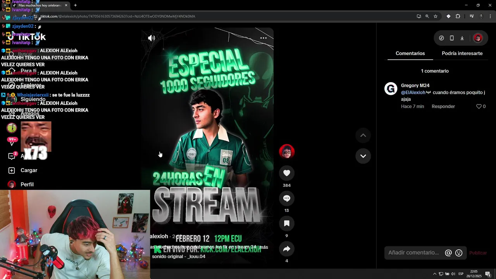Open the Chrome profile avatar
The height and width of the screenshot is (279, 496).
(481, 16)
